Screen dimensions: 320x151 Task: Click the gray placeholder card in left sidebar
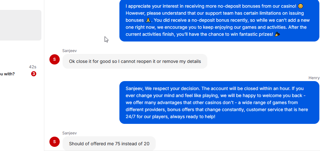pyautogui.click(x=19, y=25)
